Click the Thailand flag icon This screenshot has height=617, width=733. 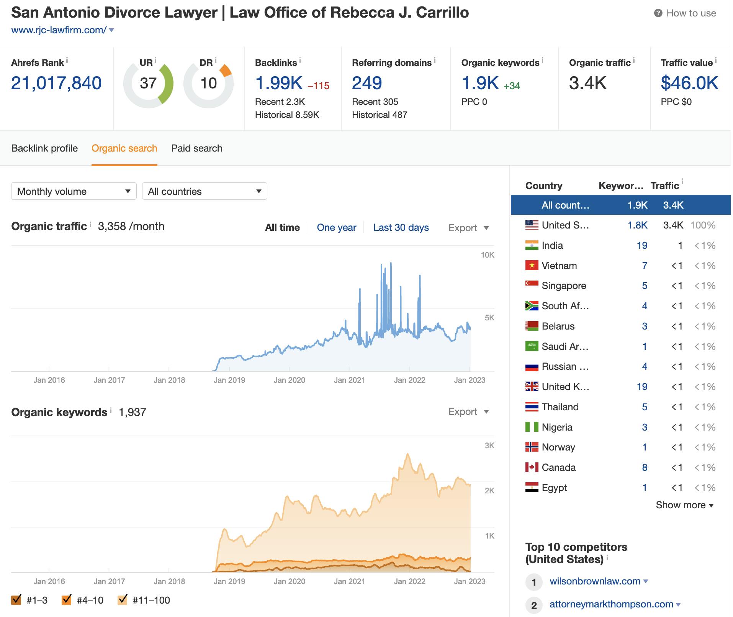(x=532, y=407)
